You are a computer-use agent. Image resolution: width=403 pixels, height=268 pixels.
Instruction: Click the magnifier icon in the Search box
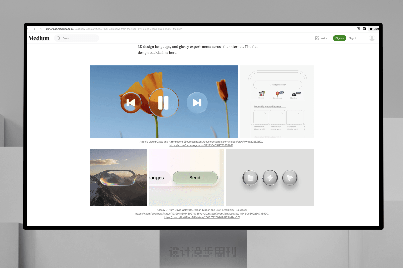pyautogui.click(x=59, y=38)
